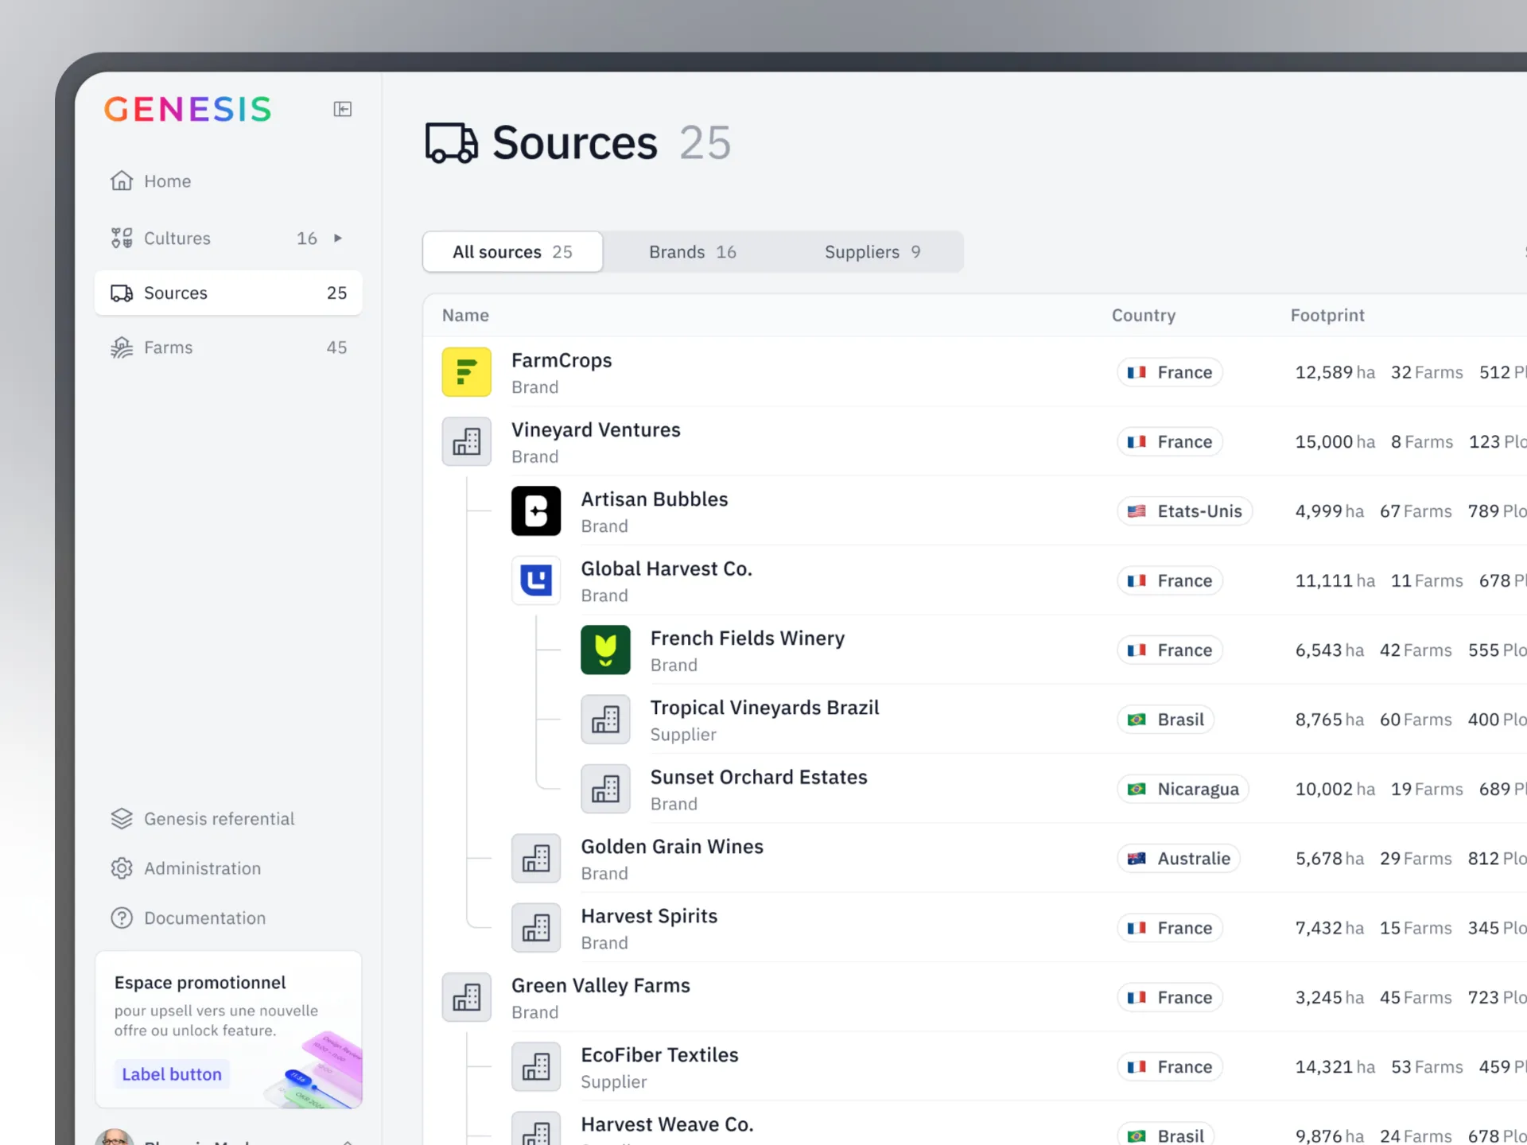1527x1145 pixels.
Task: Click the Documentation question mark icon
Action: [122, 918]
